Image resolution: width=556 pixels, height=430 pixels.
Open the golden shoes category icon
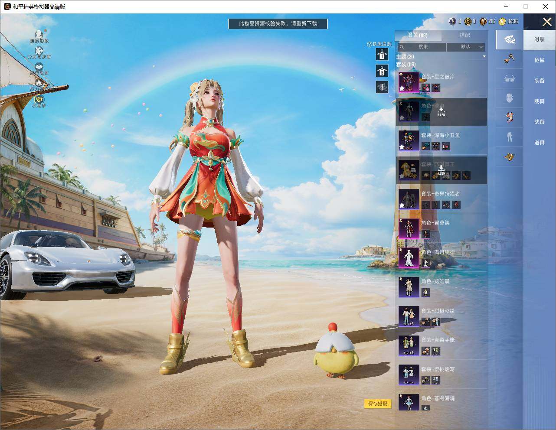[x=510, y=156]
